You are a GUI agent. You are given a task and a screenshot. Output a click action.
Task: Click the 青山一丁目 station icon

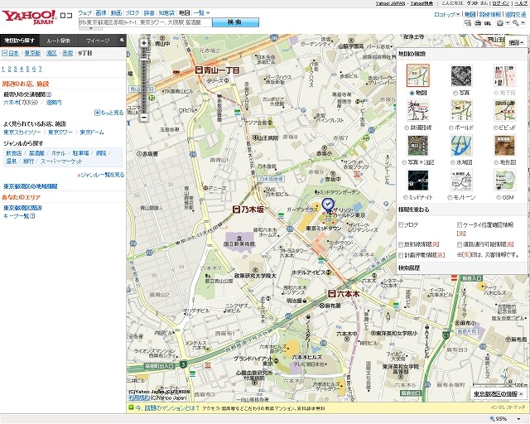(x=199, y=70)
